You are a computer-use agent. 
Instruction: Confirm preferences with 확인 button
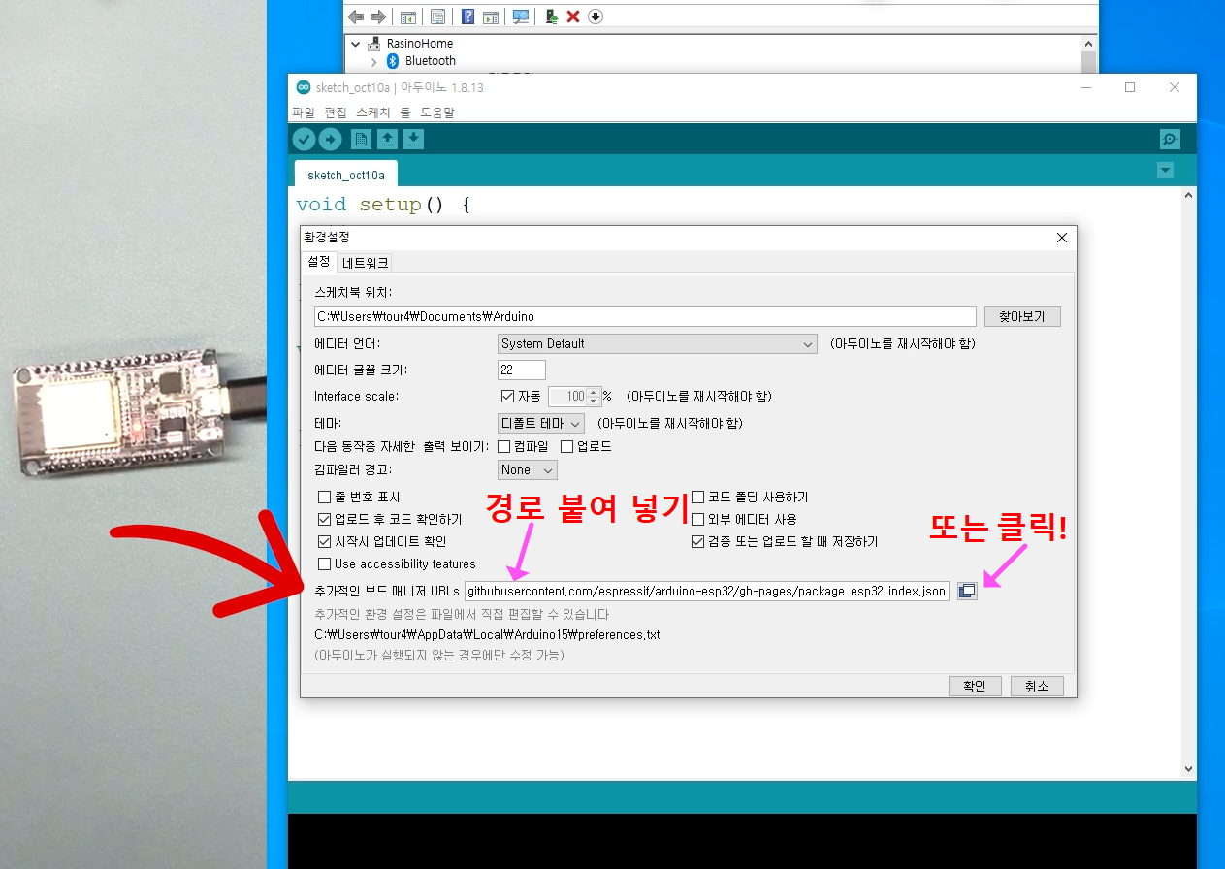point(975,686)
